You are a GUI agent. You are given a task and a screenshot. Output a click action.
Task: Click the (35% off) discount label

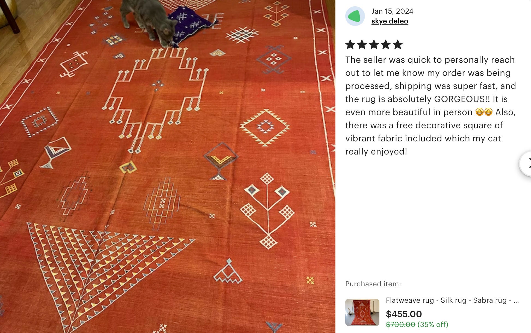coord(433,324)
